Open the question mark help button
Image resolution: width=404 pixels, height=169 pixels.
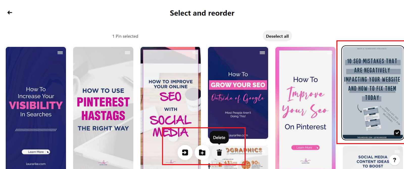394,160
